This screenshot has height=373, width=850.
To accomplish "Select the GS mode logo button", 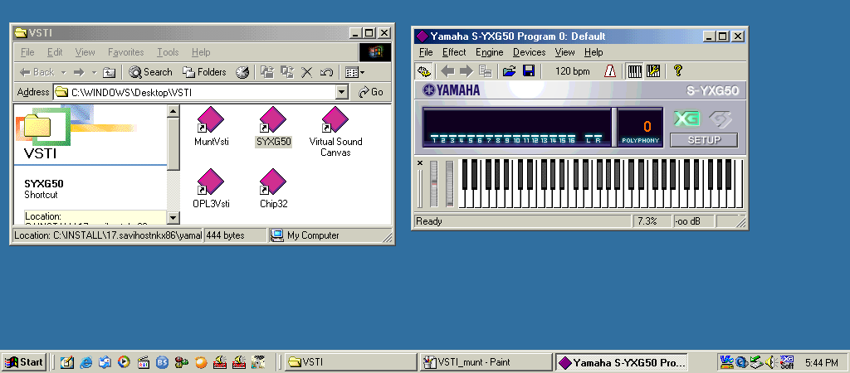I will click(x=721, y=119).
